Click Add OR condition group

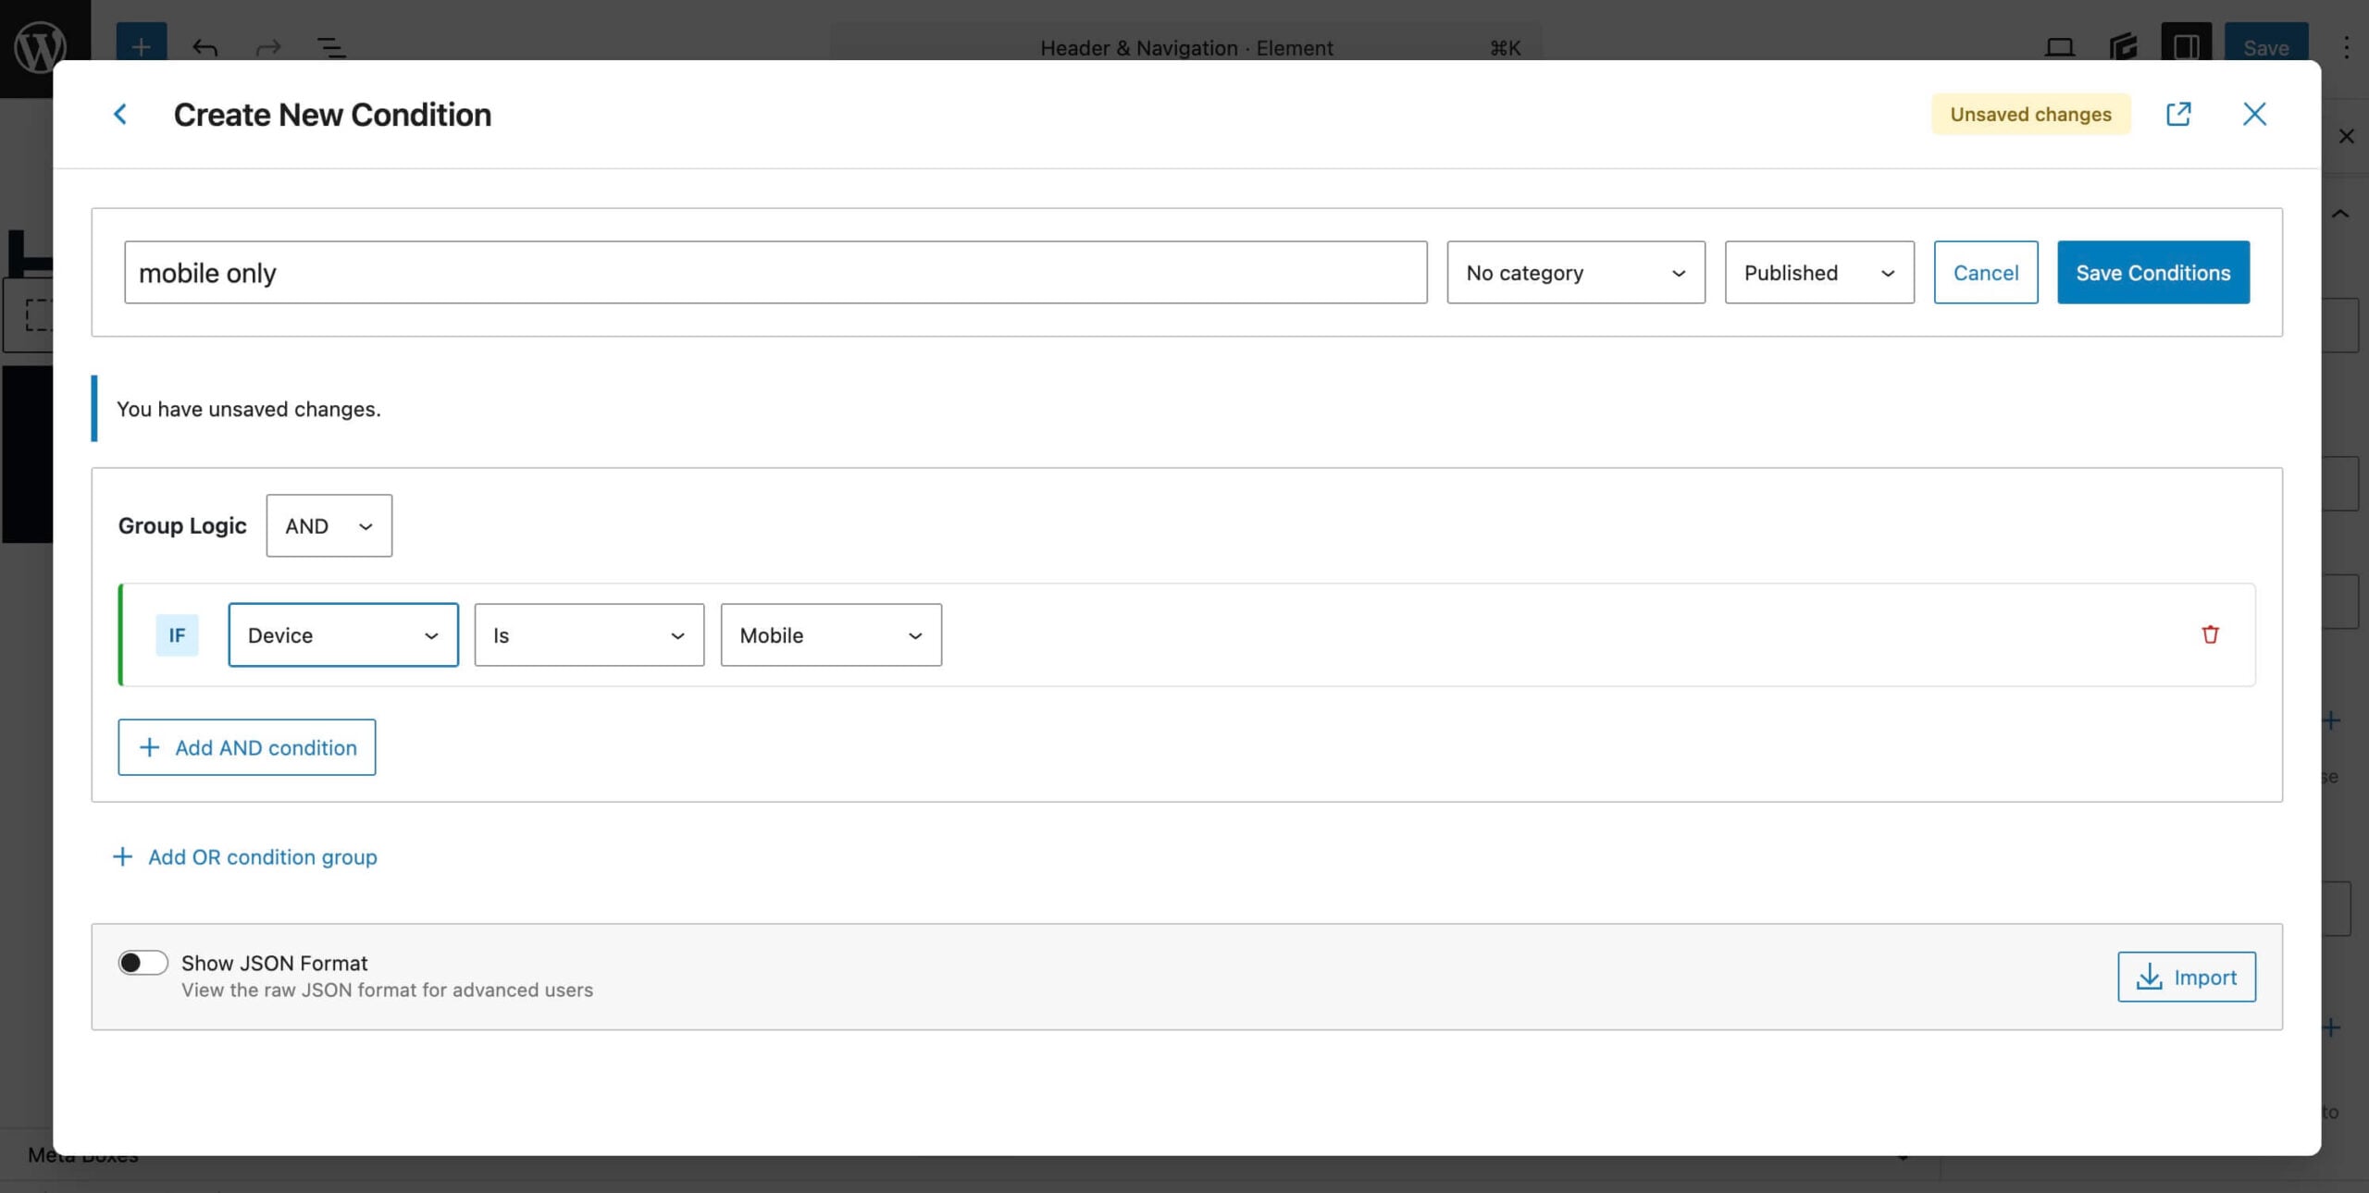(246, 856)
